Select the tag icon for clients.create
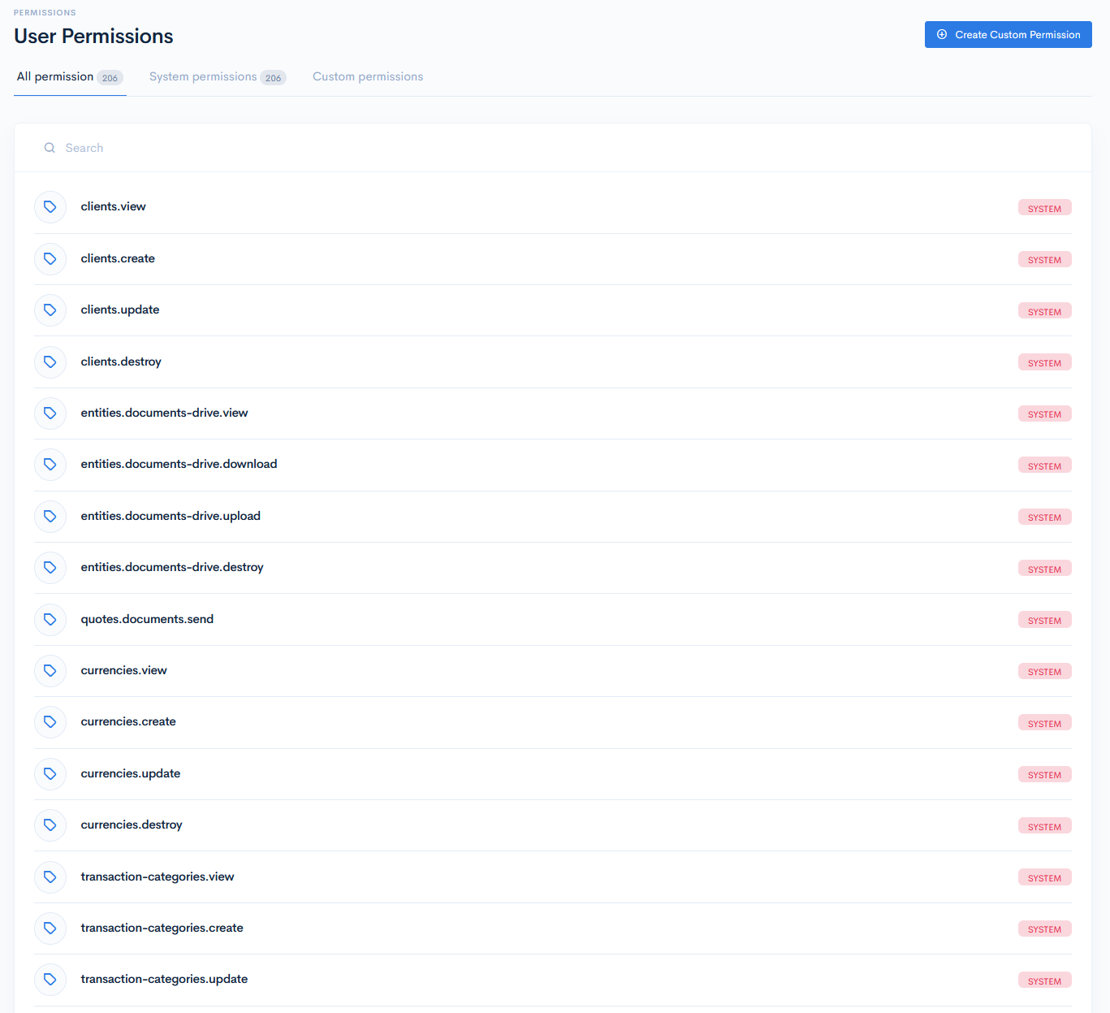The width and height of the screenshot is (1110, 1013). tap(50, 258)
